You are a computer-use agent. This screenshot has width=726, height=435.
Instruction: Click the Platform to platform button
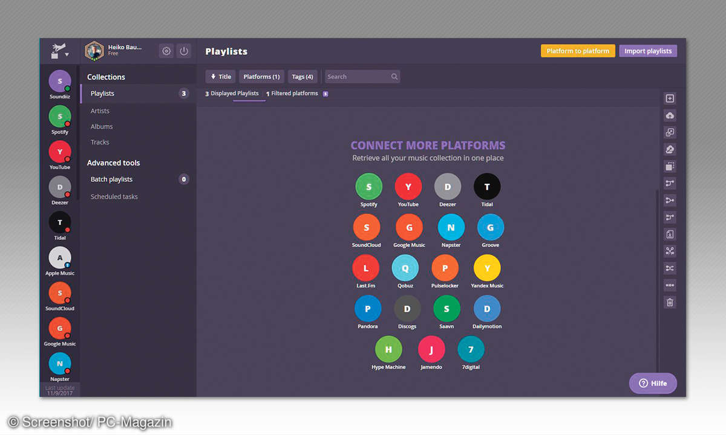pyautogui.click(x=578, y=51)
